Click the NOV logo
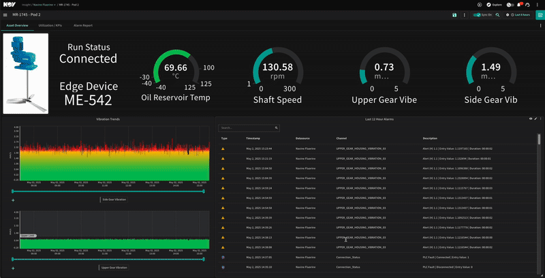 click(8, 5)
